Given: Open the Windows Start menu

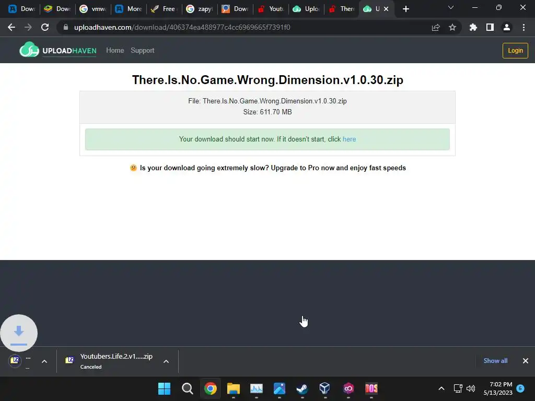Looking at the screenshot, I should [164, 388].
